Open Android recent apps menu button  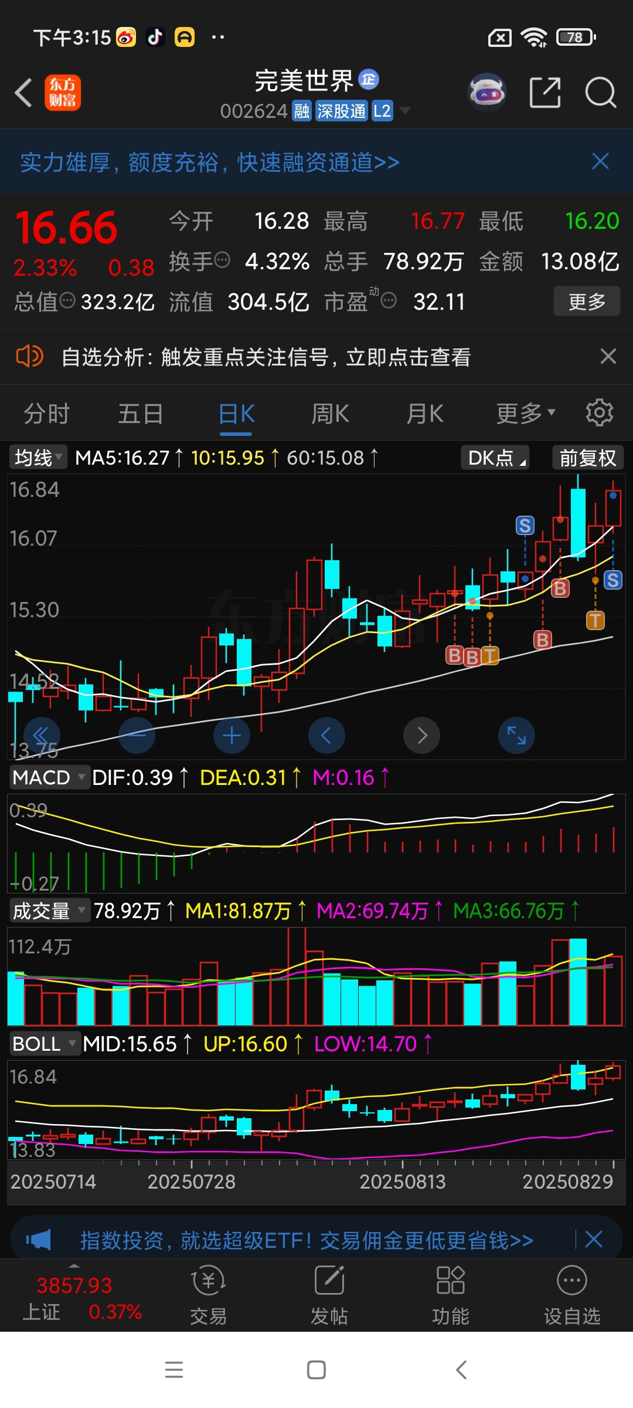point(174,1370)
